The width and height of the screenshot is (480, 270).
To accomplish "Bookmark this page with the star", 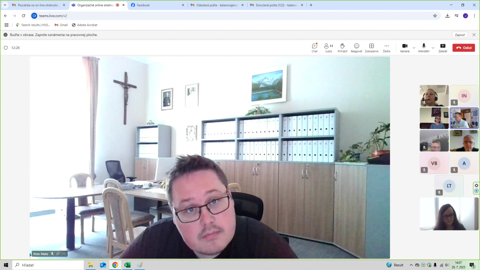I will point(435,16).
